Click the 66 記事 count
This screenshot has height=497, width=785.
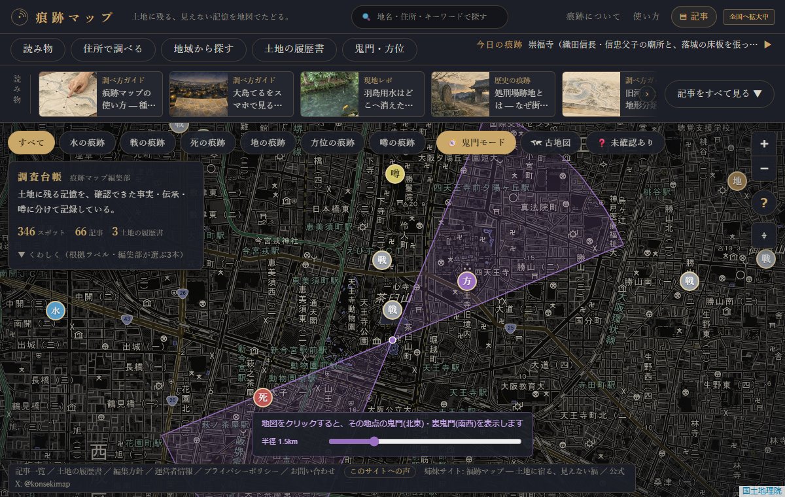click(89, 231)
